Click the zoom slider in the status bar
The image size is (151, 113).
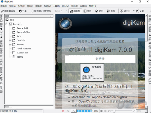(122, 111)
